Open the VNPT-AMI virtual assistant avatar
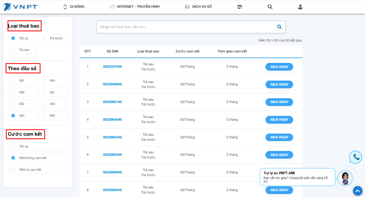Viewport: 365px width, 197px height. 345,178
